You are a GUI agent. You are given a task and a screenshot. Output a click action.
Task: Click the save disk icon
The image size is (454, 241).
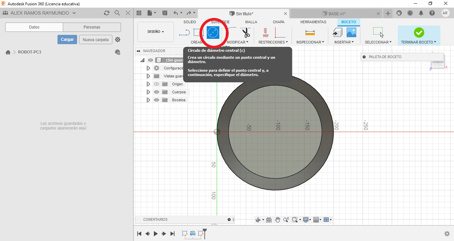165,13
